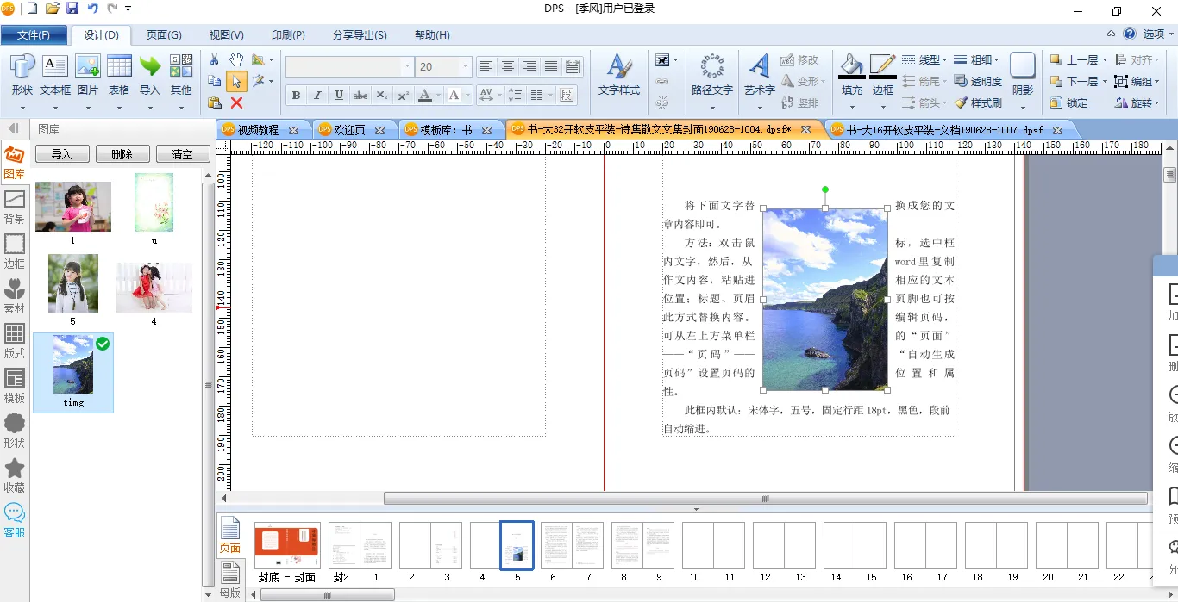
Task: Open the 背景 panel in left sidebar
Action: (x=15, y=208)
